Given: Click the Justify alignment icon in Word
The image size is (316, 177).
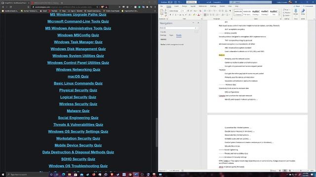Looking at the screenshot, I should click(x=214, y=15).
